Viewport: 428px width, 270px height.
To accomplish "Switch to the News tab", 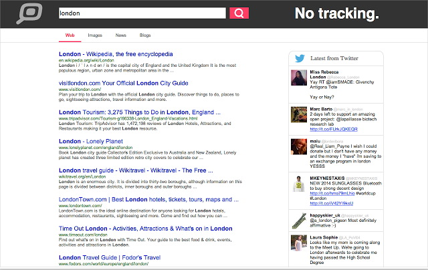I will [x=120, y=35].
